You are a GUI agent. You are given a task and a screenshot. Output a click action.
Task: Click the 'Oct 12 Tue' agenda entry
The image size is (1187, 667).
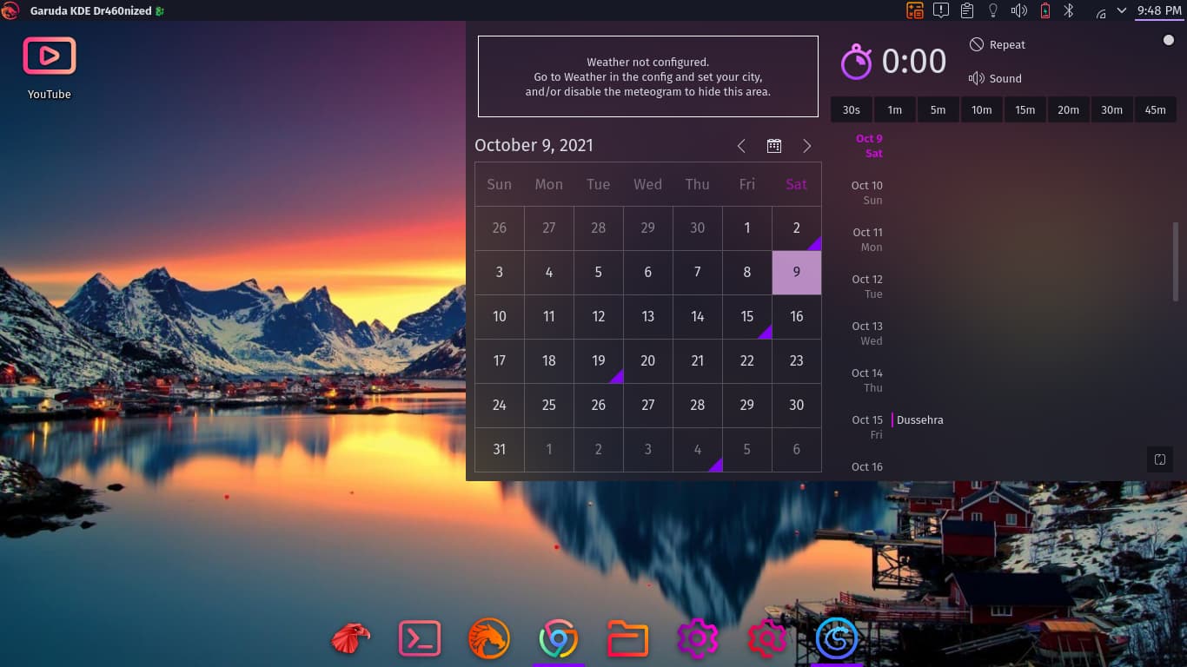point(867,287)
